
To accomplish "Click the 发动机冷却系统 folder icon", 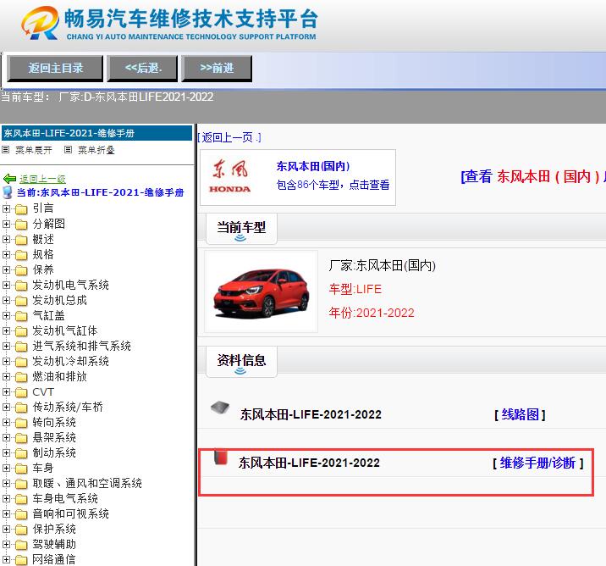I will pyautogui.click(x=21, y=362).
